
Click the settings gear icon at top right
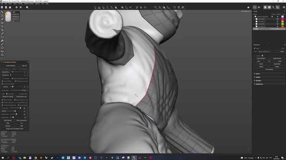point(284,7)
